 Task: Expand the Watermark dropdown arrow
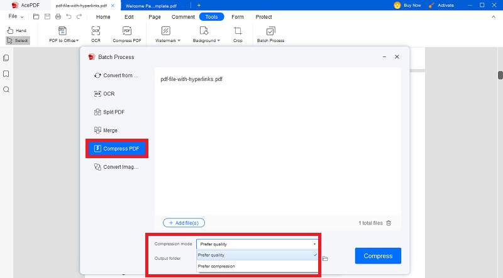(x=179, y=40)
